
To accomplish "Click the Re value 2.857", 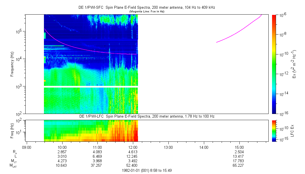I will tap(62, 151).
